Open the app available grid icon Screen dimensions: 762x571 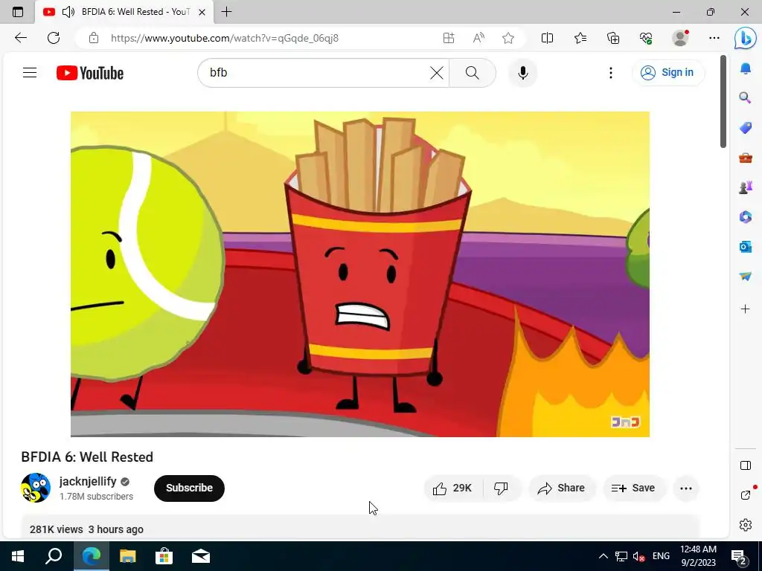[x=449, y=38]
